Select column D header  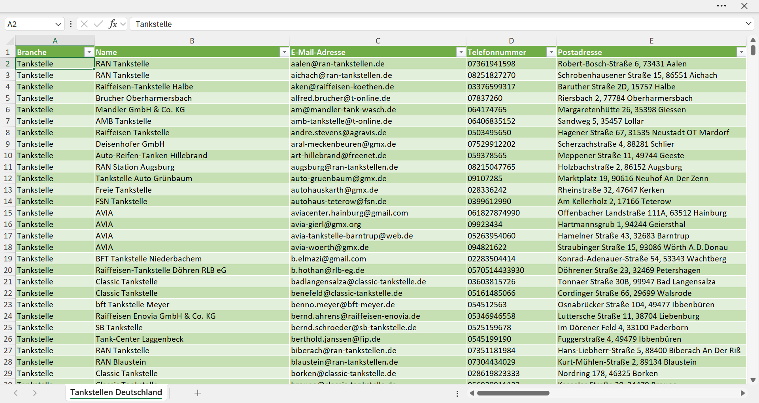click(511, 41)
